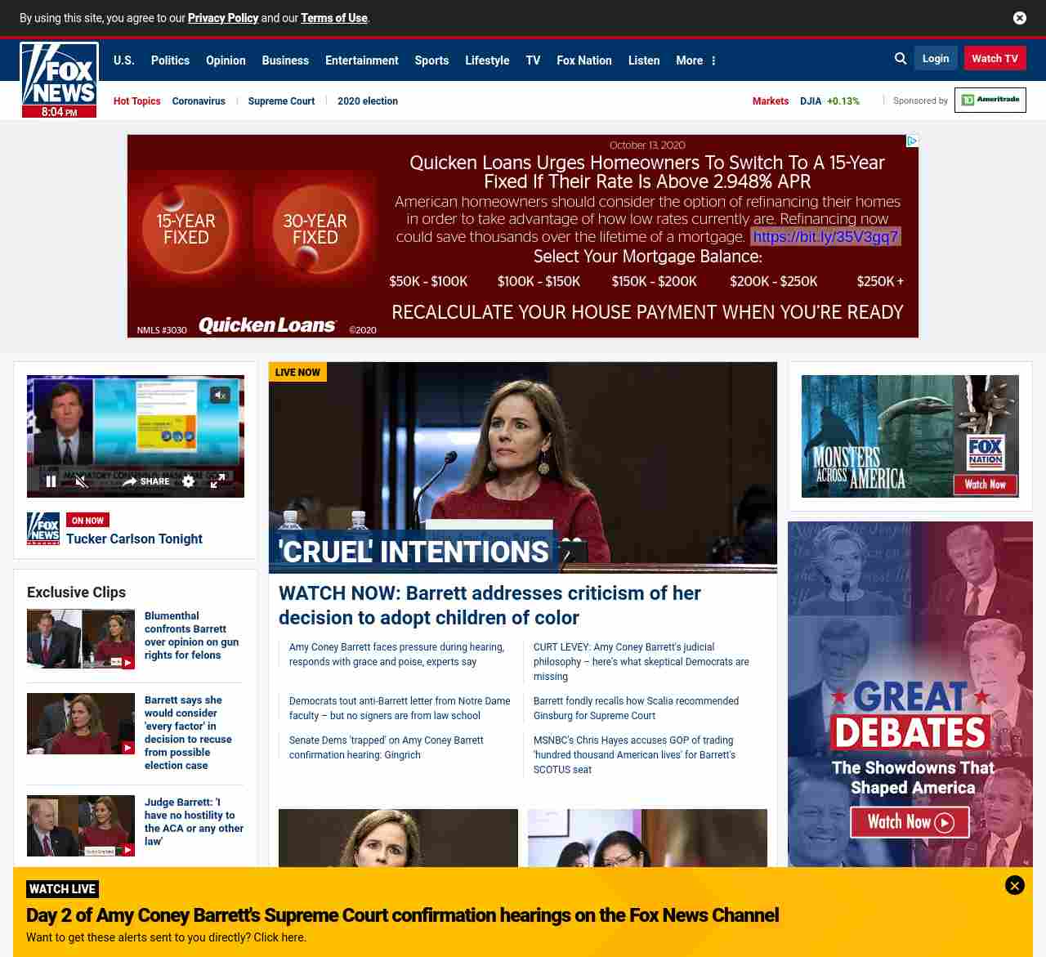Open video player settings gear
The image size is (1046, 957).
pos(189,481)
